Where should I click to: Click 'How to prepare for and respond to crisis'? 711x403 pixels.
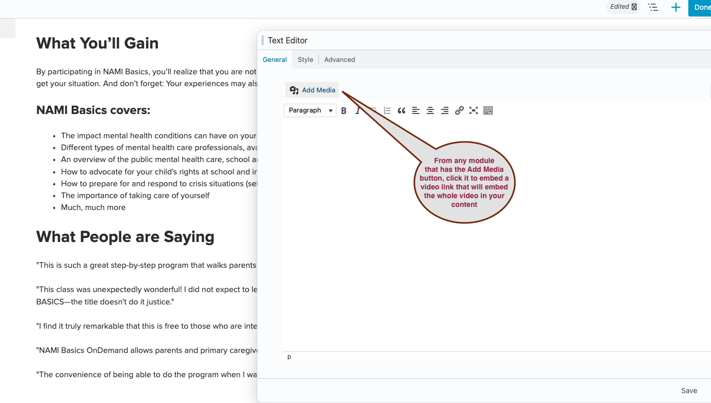[x=159, y=184]
